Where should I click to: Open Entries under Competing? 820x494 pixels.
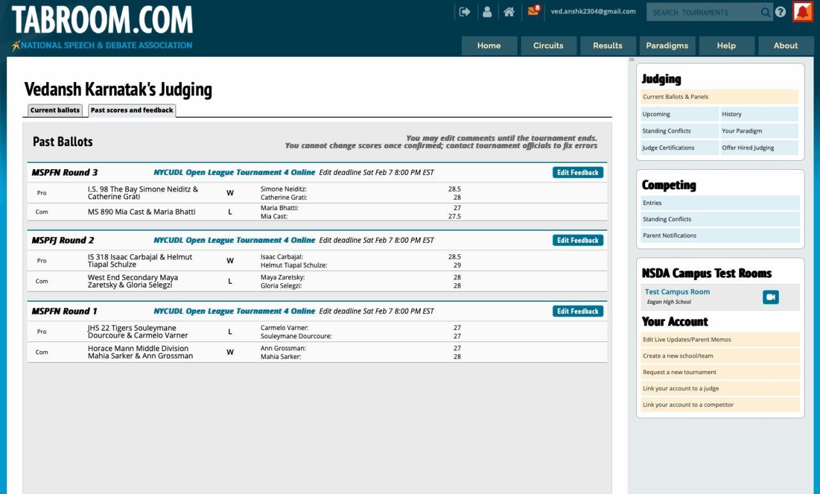tap(720, 203)
